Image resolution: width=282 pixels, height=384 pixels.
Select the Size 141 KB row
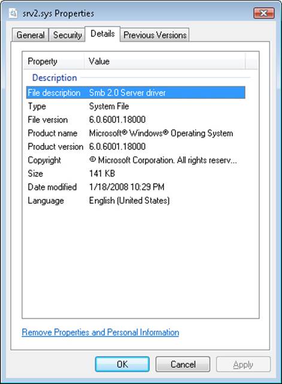[x=136, y=173]
